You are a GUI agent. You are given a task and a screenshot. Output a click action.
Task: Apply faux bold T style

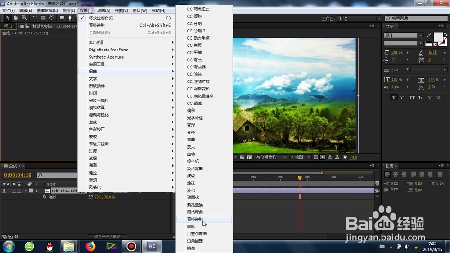click(393, 97)
